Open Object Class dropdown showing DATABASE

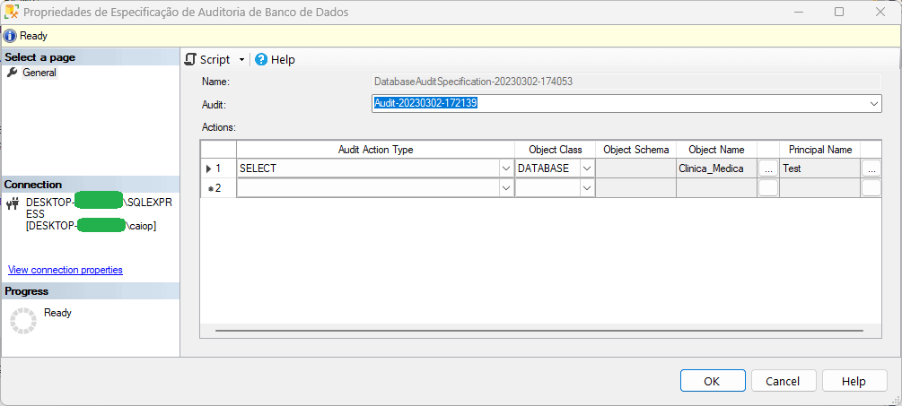(587, 168)
